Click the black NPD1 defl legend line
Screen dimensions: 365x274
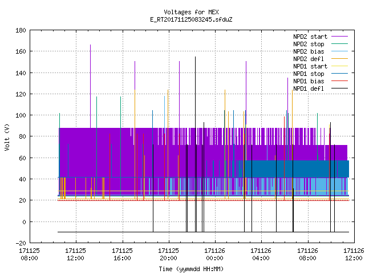(339, 88)
